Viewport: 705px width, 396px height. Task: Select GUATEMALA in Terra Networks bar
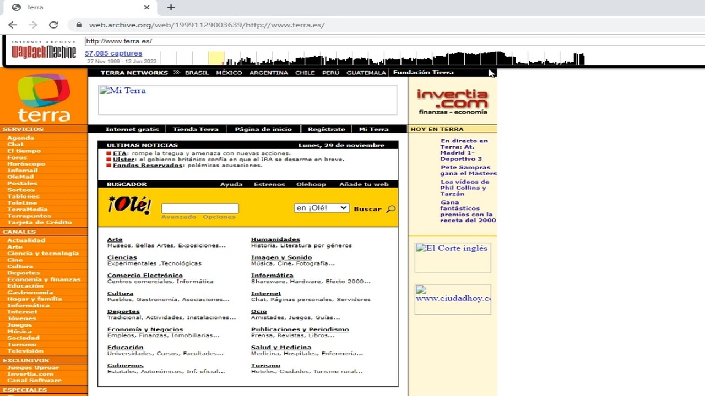tap(366, 73)
